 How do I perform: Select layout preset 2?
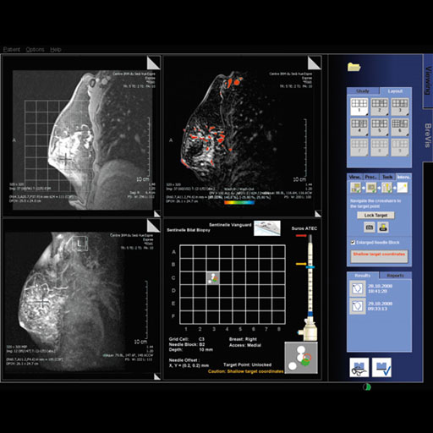380,107
